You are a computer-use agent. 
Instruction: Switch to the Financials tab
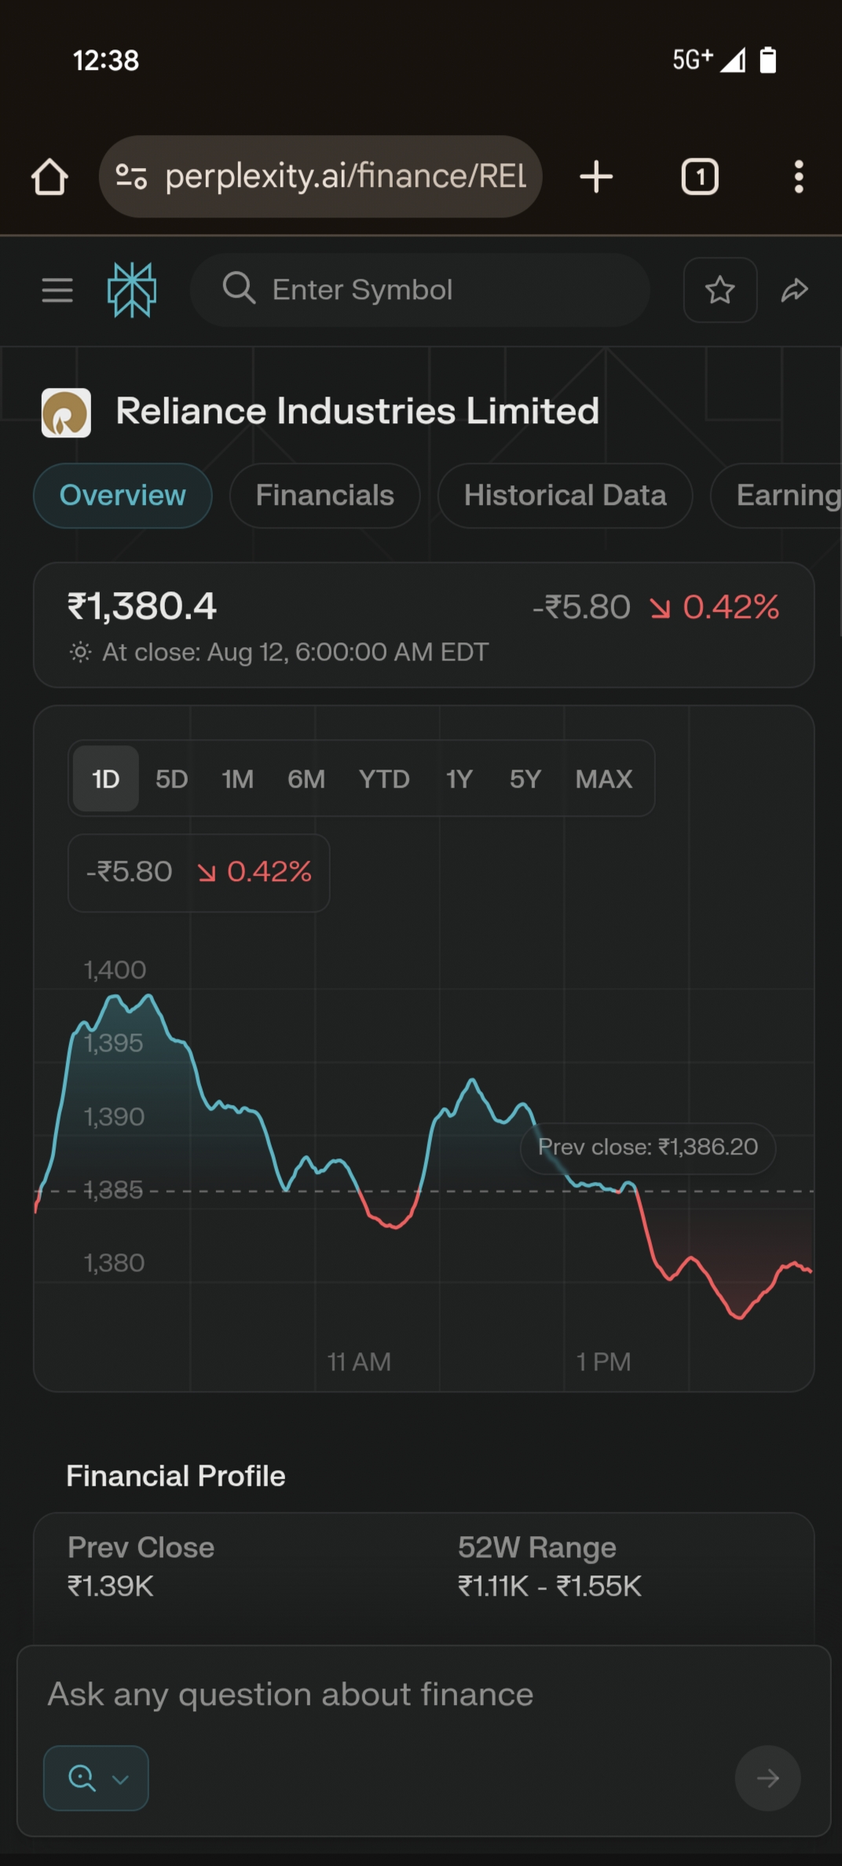coord(324,496)
